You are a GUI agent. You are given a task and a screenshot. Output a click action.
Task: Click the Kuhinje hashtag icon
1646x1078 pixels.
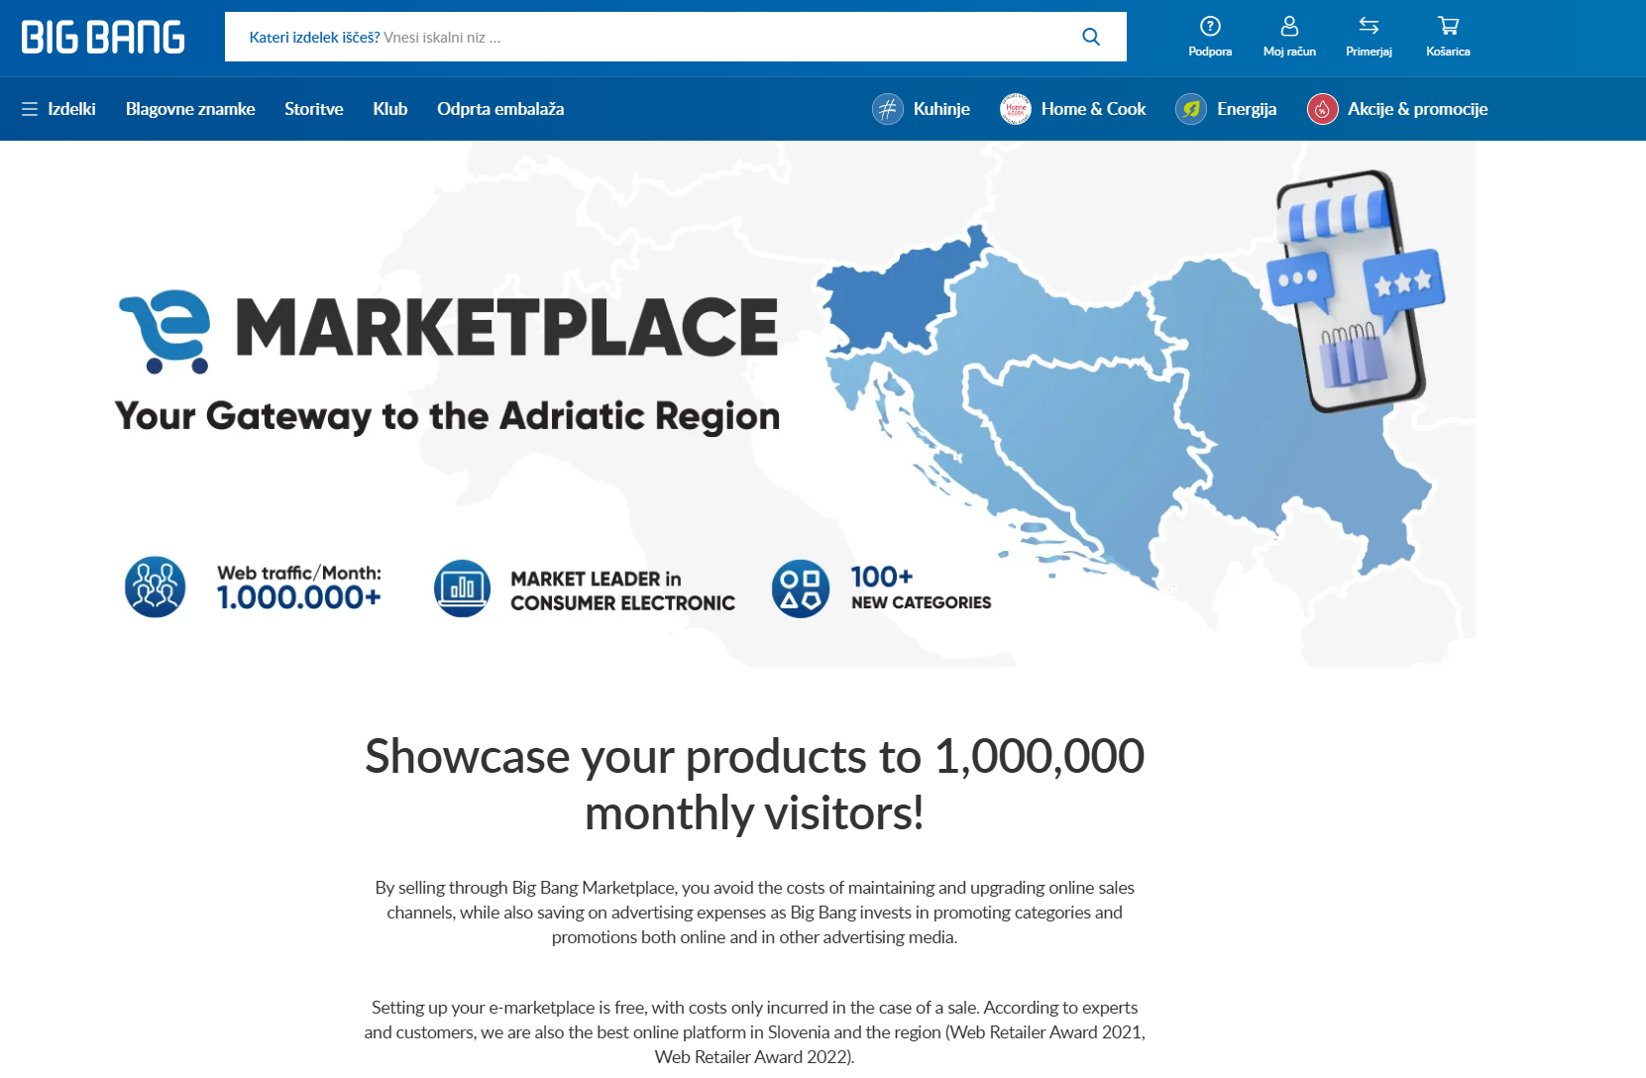[x=887, y=109]
